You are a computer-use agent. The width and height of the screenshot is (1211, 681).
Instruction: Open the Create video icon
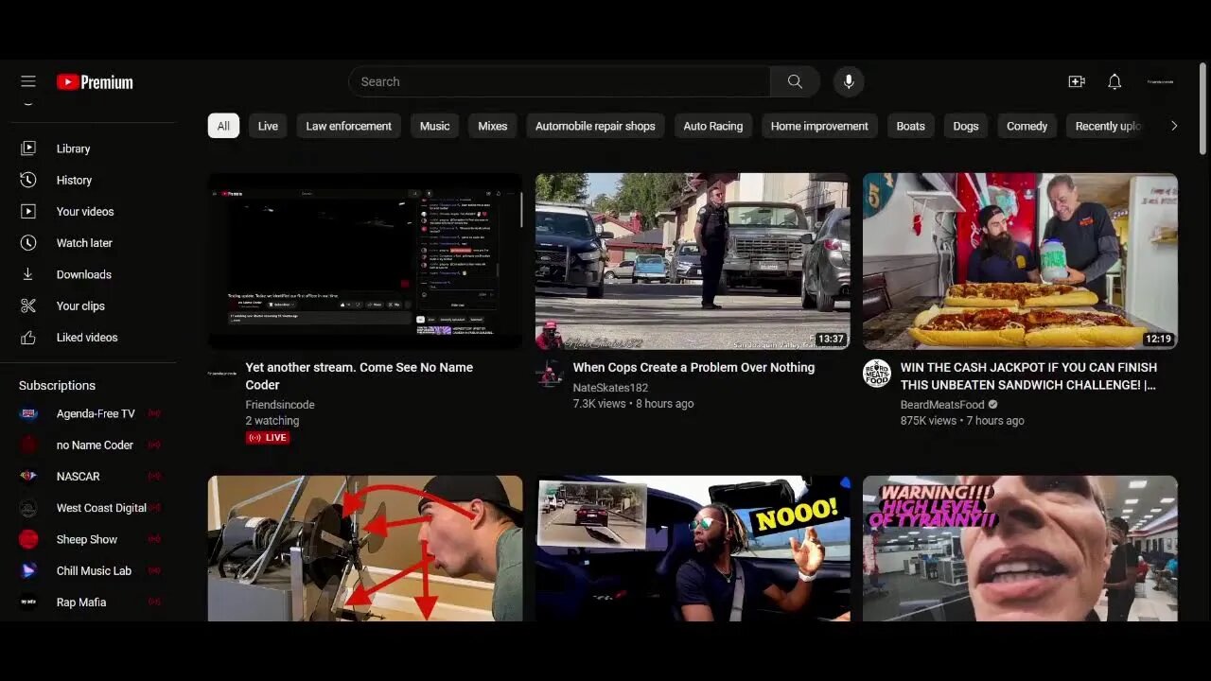click(x=1077, y=82)
